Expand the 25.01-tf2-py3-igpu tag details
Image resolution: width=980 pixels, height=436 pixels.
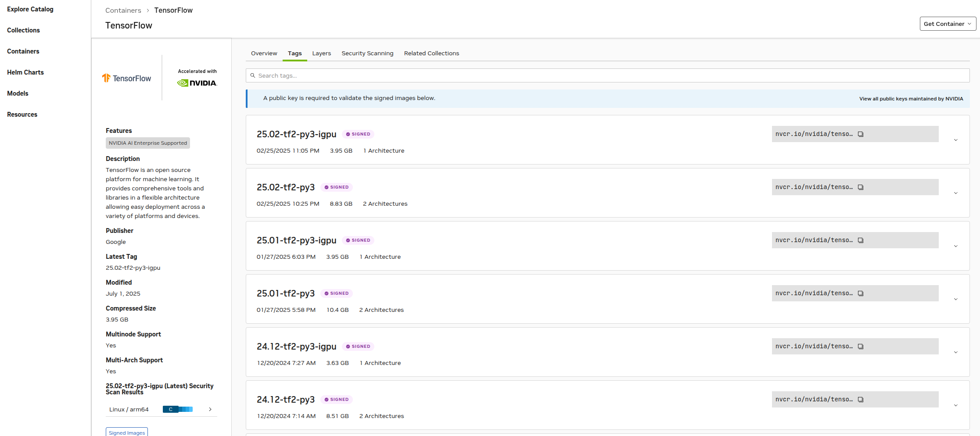point(955,246)
